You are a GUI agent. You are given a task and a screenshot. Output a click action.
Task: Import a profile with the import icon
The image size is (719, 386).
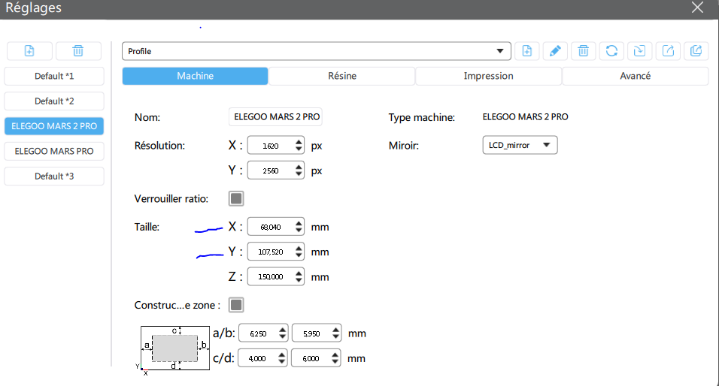640,51
